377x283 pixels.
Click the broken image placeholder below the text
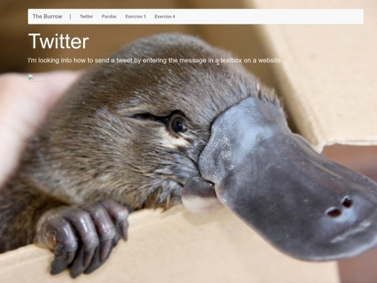coord(37,78)
